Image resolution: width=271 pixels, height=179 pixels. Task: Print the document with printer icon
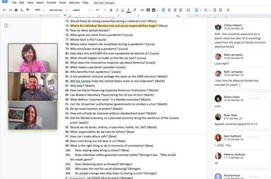(16, 10)
